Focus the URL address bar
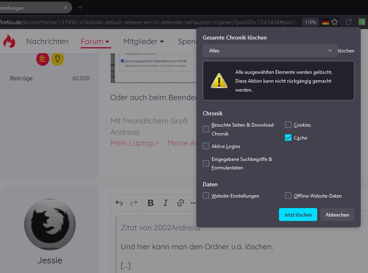 click(x=150, y=22)
